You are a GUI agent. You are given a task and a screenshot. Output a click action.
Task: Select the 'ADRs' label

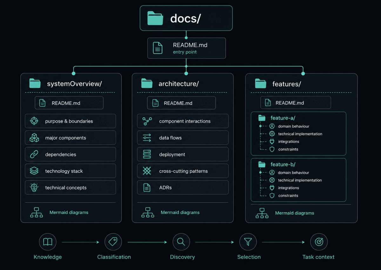165,188
